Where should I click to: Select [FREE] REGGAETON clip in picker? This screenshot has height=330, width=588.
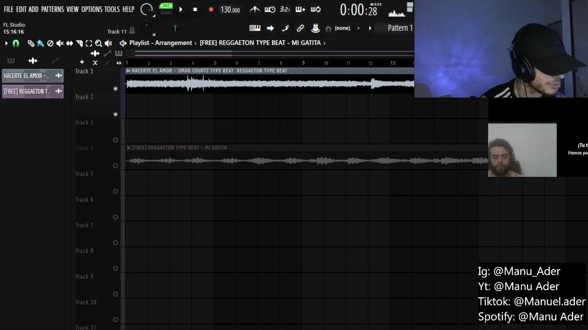[33, 91]
